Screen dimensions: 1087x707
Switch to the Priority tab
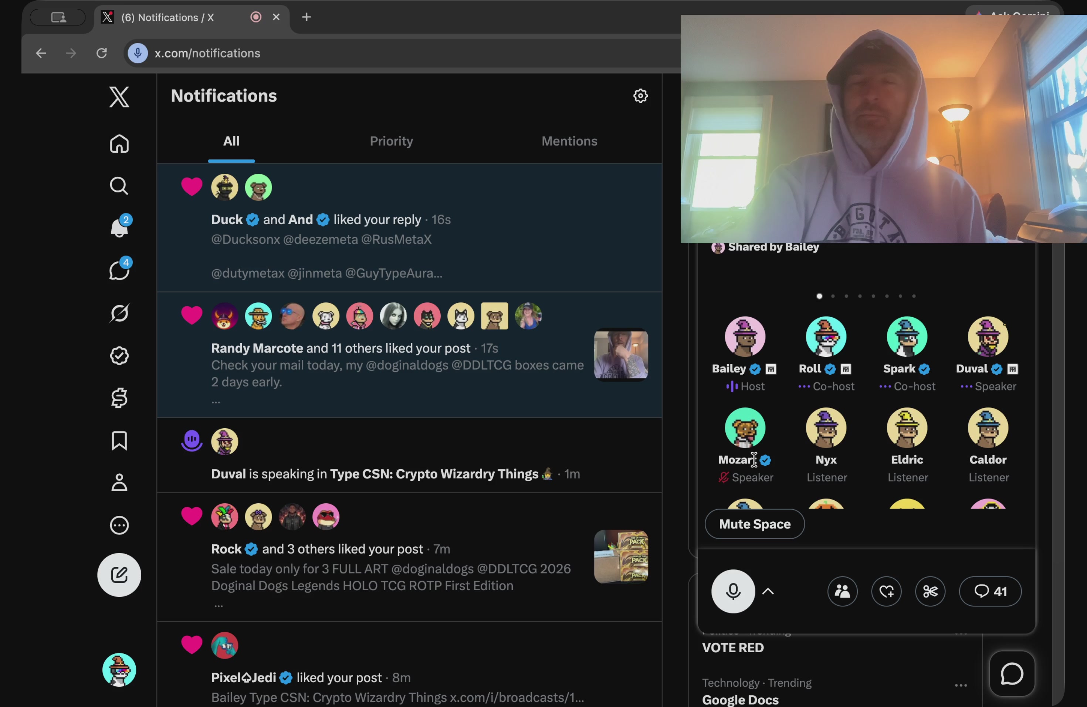(x=392, y=141)
